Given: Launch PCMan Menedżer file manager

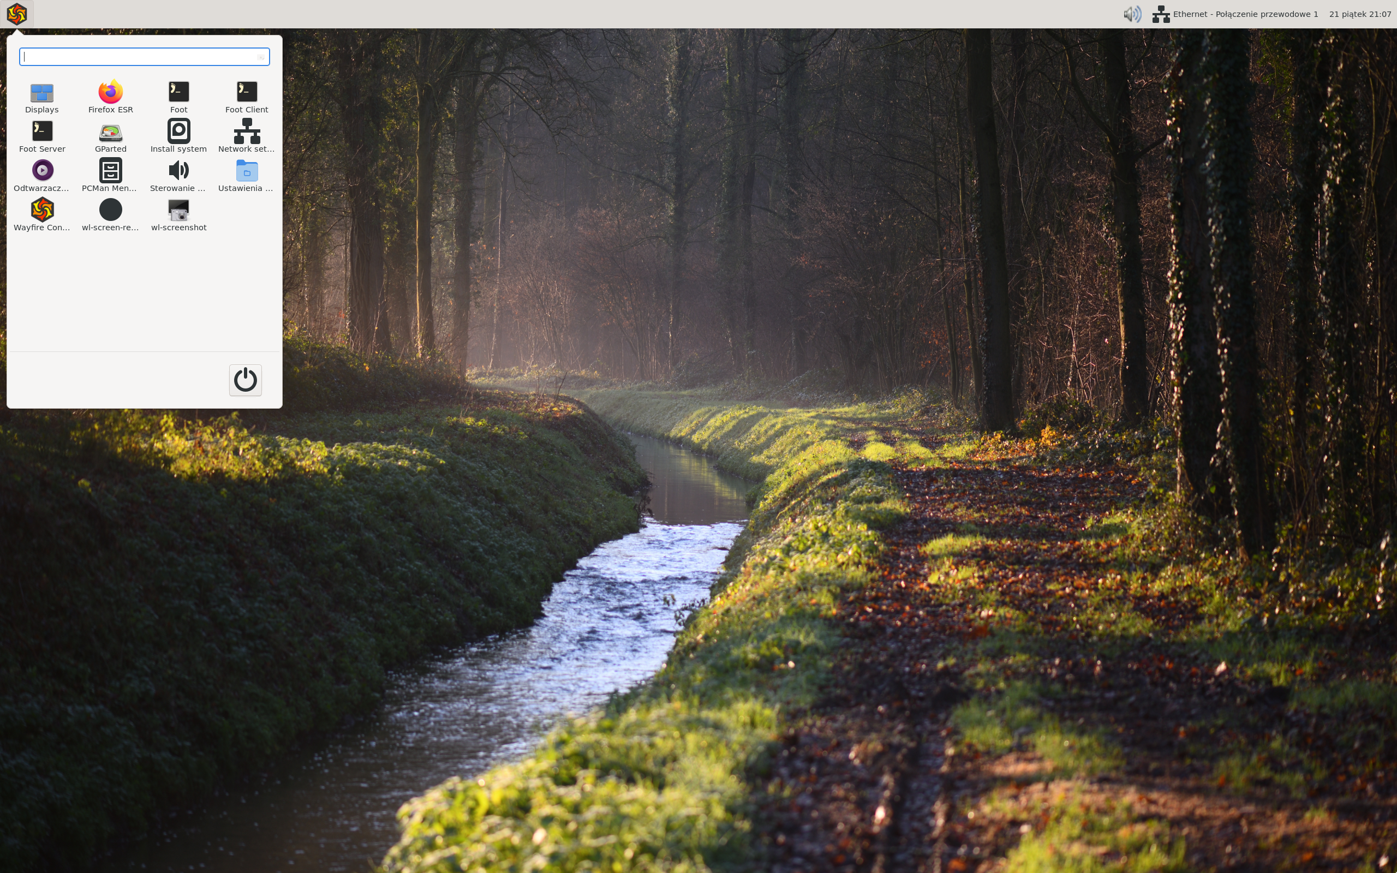Looking at the screenshot, I should pos(110,176).
